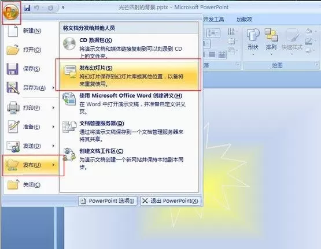Choose 新建(N) from the Office menu
This screenshot has width=321, height=249.
pyautogui.click(x=31, y=31)
